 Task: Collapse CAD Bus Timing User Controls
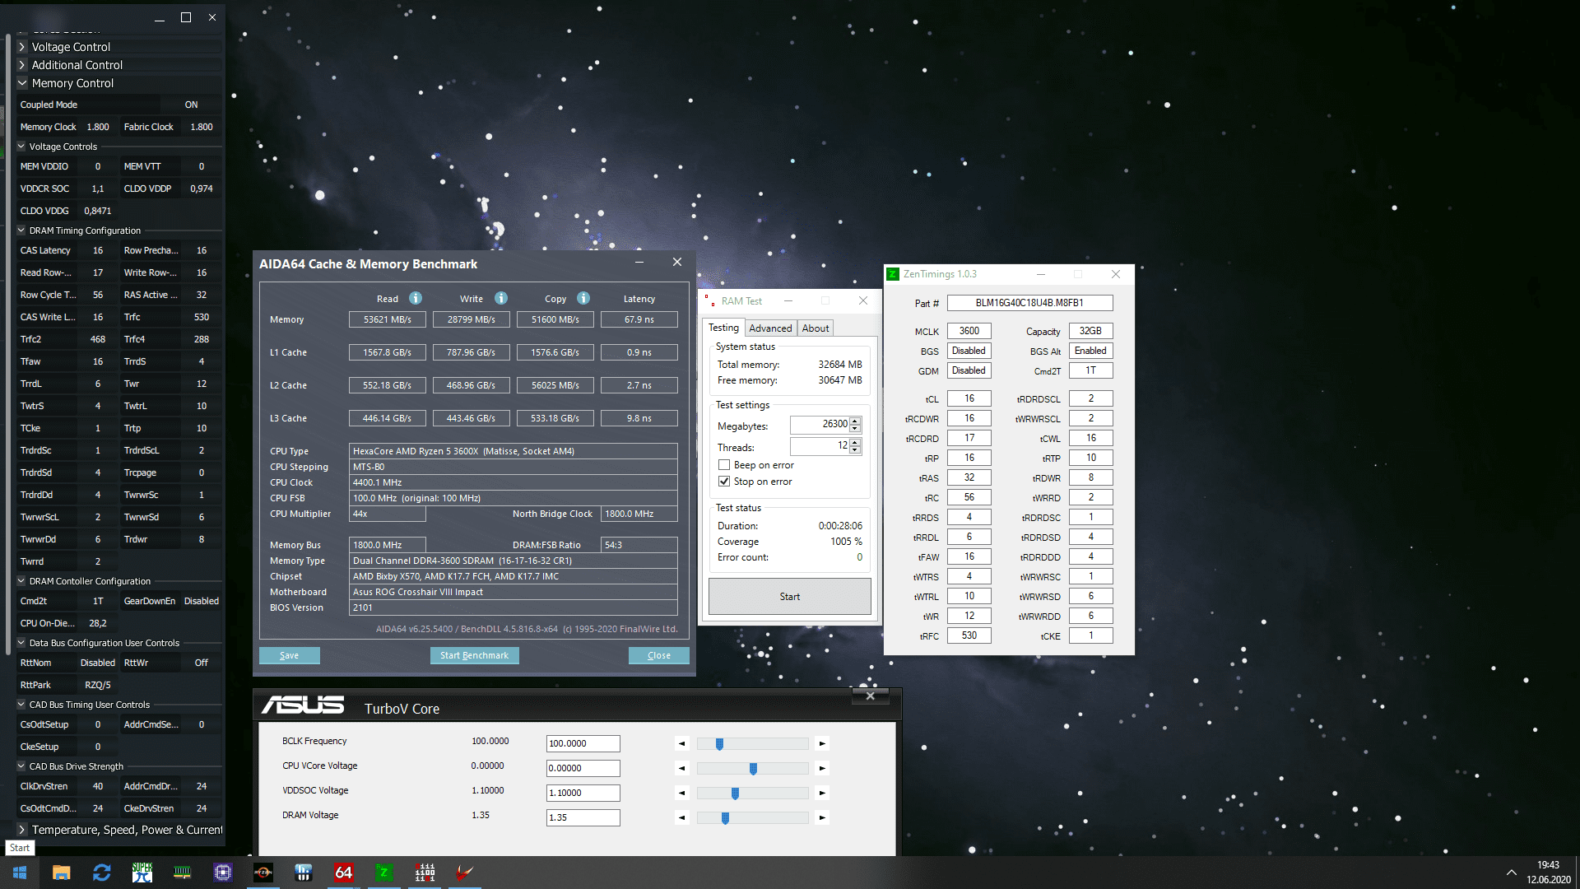click(21, 705)
